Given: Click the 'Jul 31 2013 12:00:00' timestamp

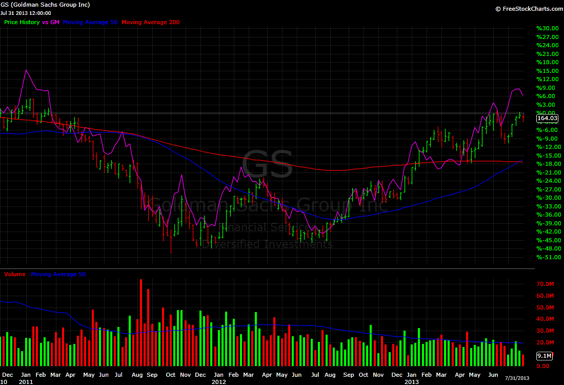Looking at the screenshot, I should pyautogui.click(x=26, y=13).
